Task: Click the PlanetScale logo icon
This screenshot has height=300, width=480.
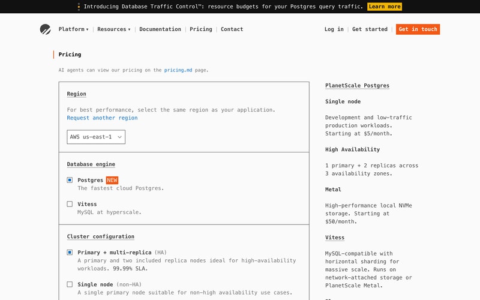Action: click(x=46, y=29)
